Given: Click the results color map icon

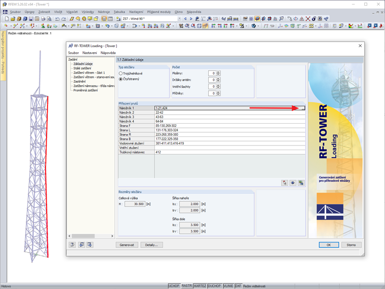Looking at the screenshot, I should coord(351,25).
